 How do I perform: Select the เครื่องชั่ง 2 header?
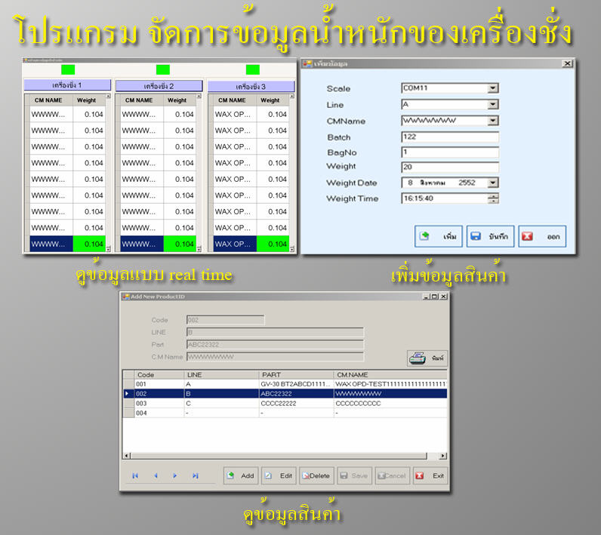(159, 86)
